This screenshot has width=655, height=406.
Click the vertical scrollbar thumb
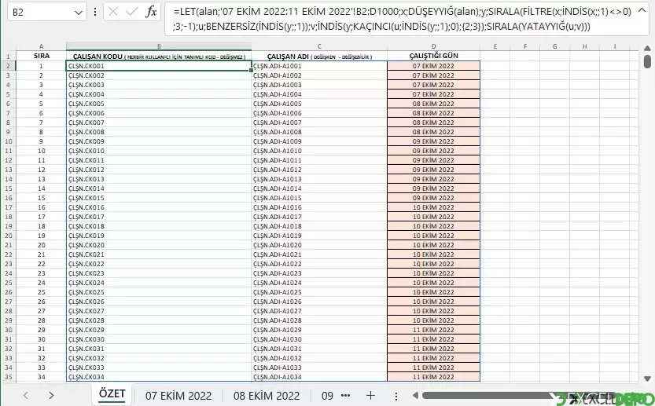click(647, 61)
